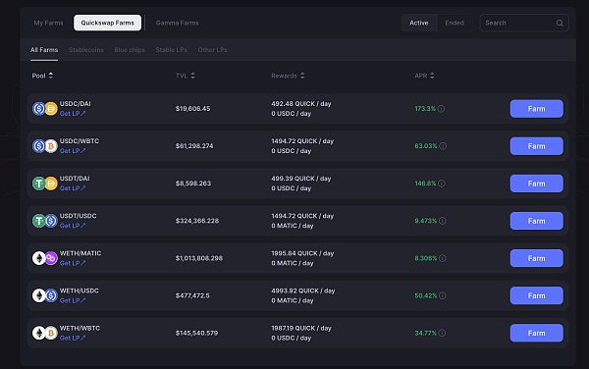Click APR info icon next to 9.473%
Image resolution: width=589 pixels, height=369 pixels.
pyautogui.click(x=443, y=221)
